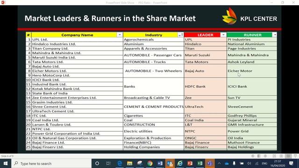Click 'Hero MotoCorp Ltd.' cell

[77, 75]
